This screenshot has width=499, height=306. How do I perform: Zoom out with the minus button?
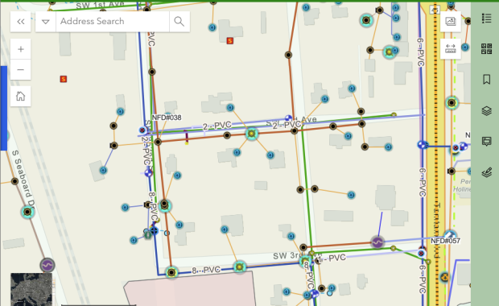pos(21,69)
